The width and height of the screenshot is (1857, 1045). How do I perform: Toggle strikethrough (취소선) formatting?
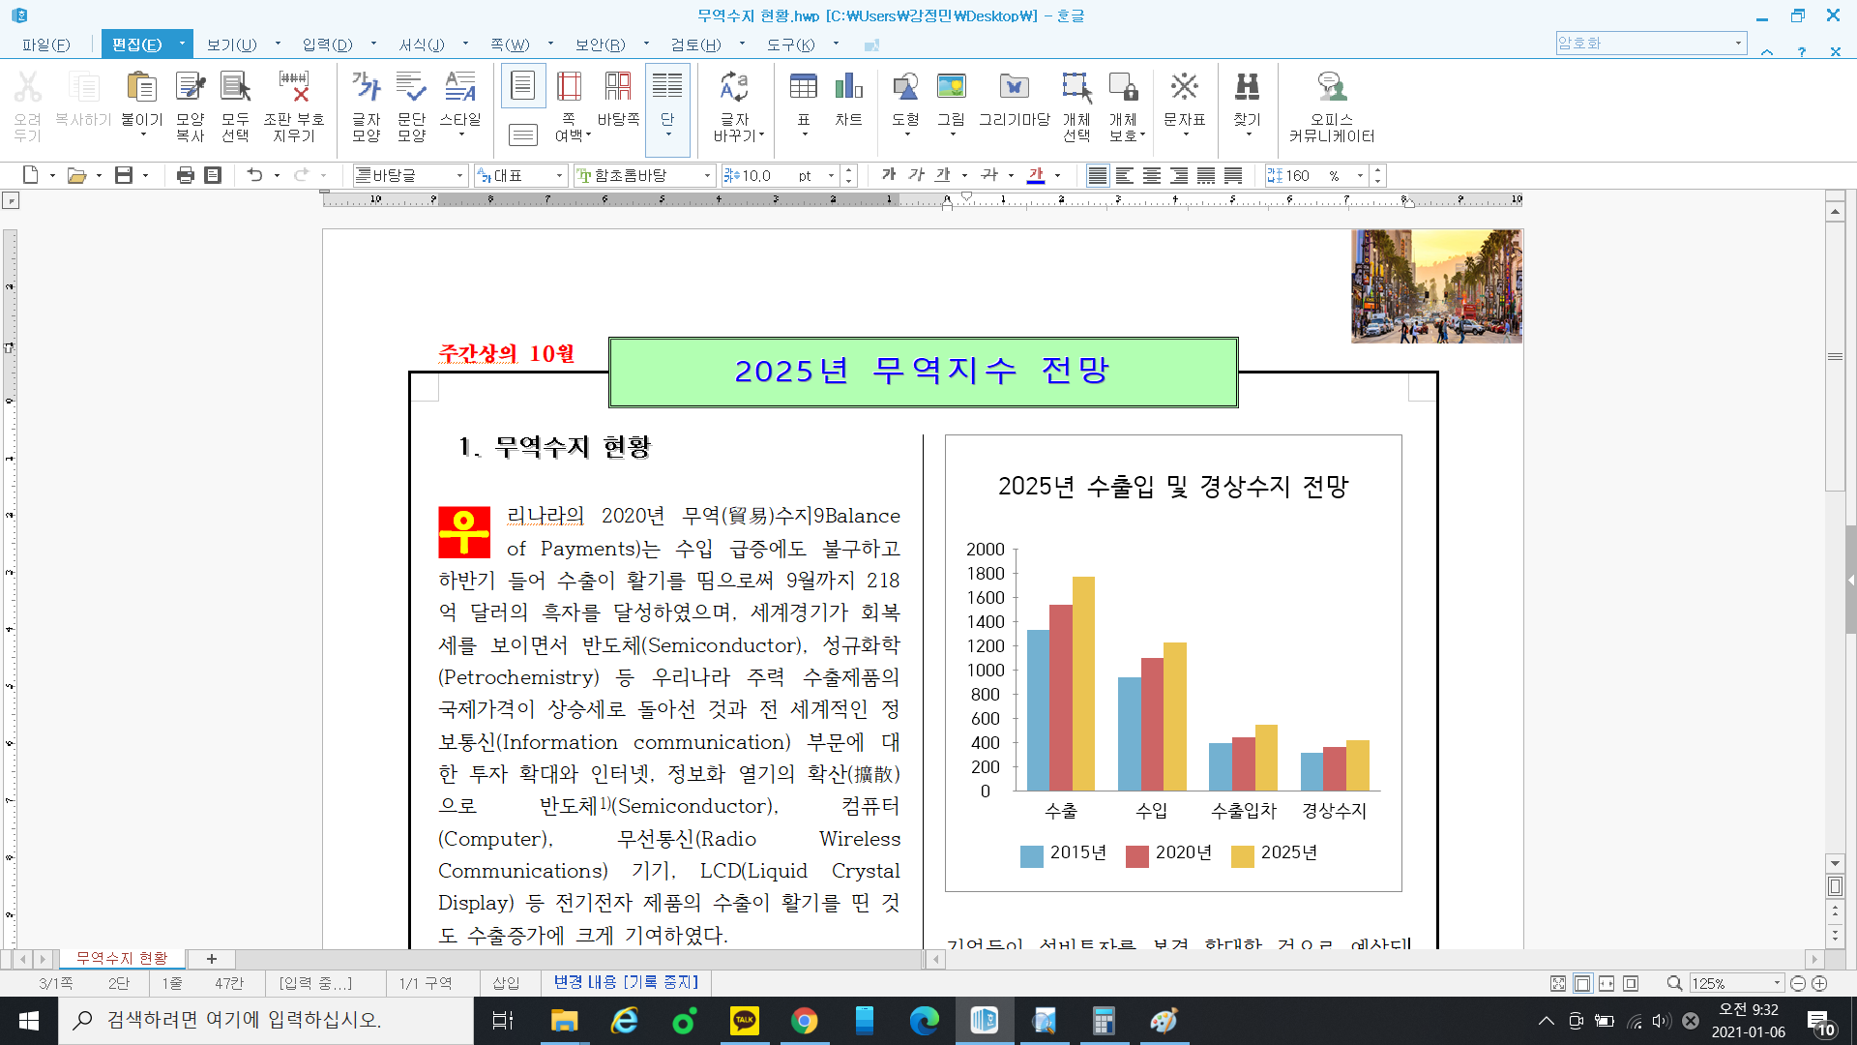[x=989, y=175]
